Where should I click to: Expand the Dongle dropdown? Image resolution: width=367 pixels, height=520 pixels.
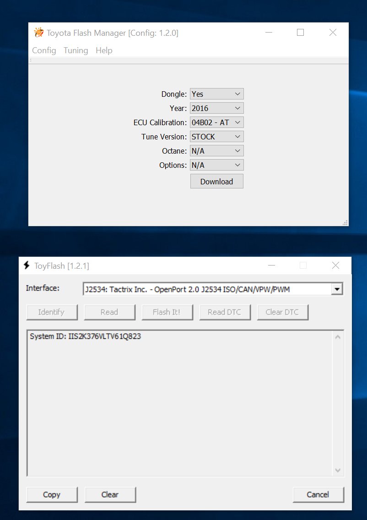pos(217,94)
